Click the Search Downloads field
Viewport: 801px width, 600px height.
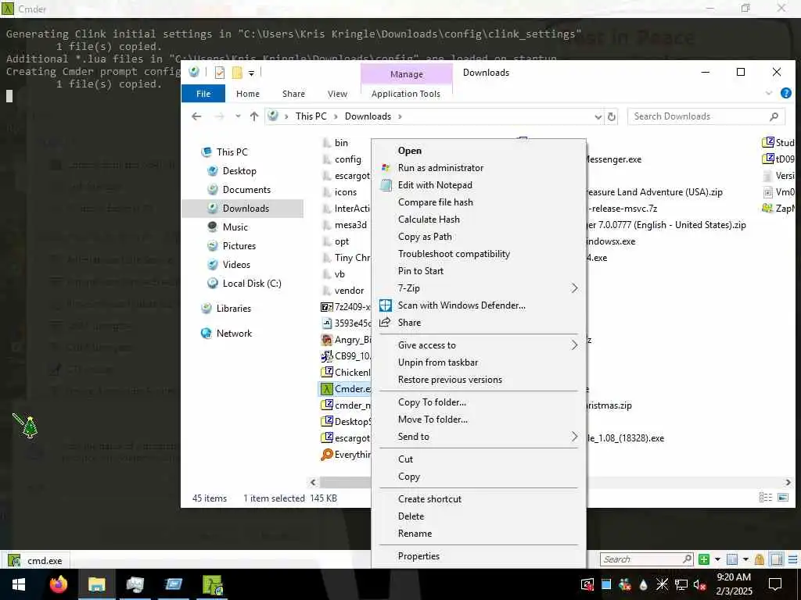click(x=706, y=116)
